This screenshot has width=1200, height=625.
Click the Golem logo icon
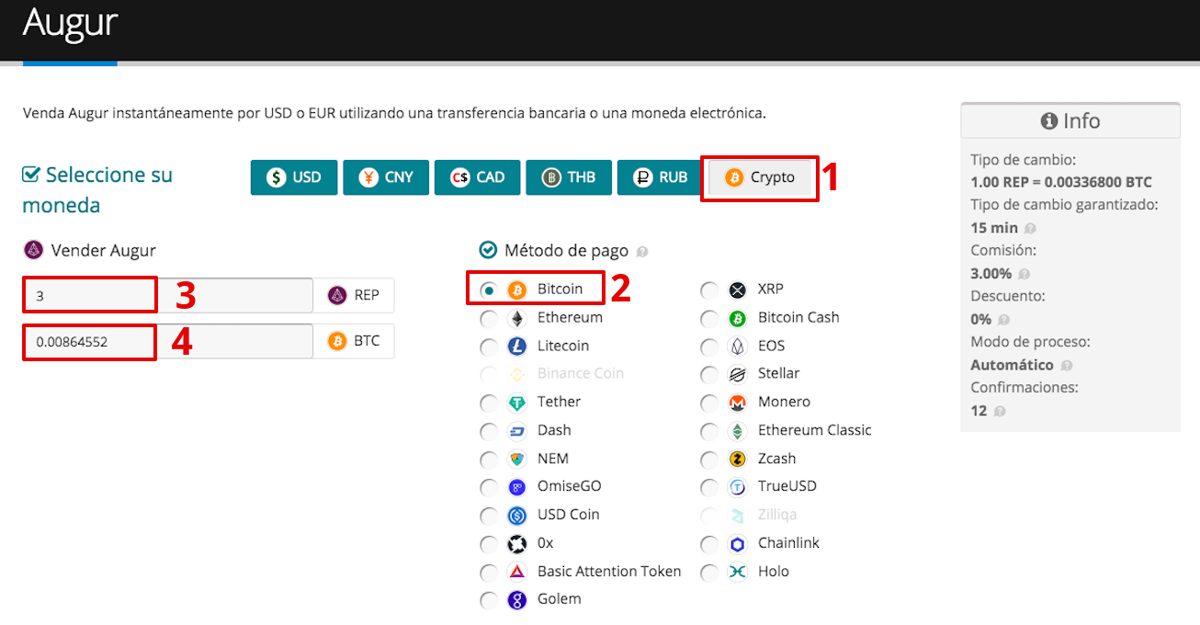point(517,600)
